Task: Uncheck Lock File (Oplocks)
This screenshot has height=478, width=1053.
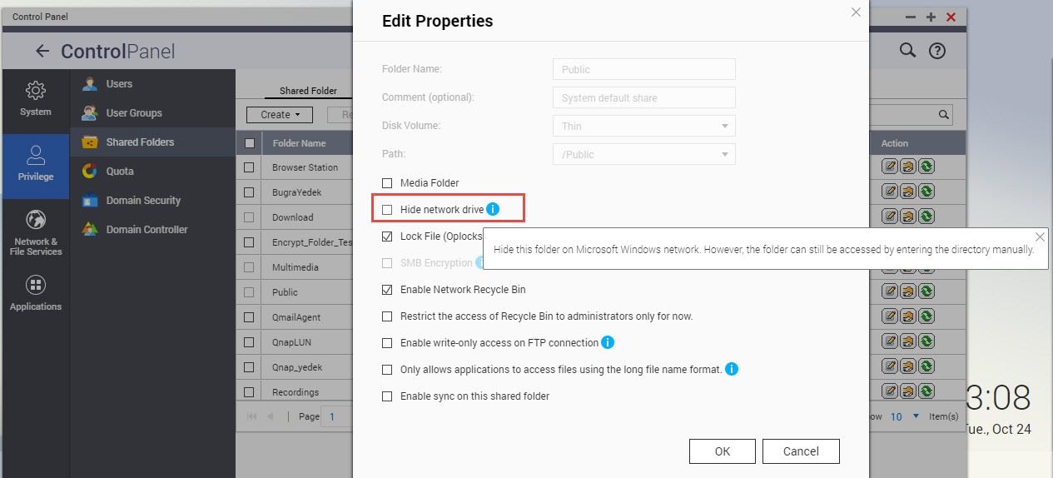Action: point(387,237)
